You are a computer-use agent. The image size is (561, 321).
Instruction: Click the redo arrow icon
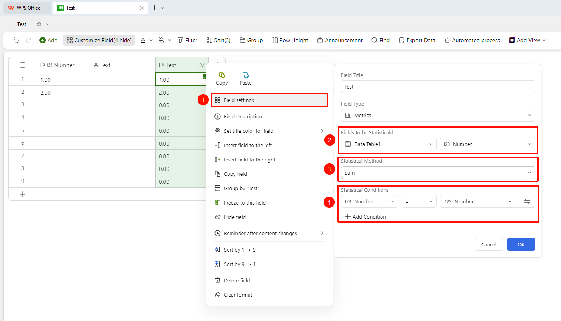coord(29,40)
